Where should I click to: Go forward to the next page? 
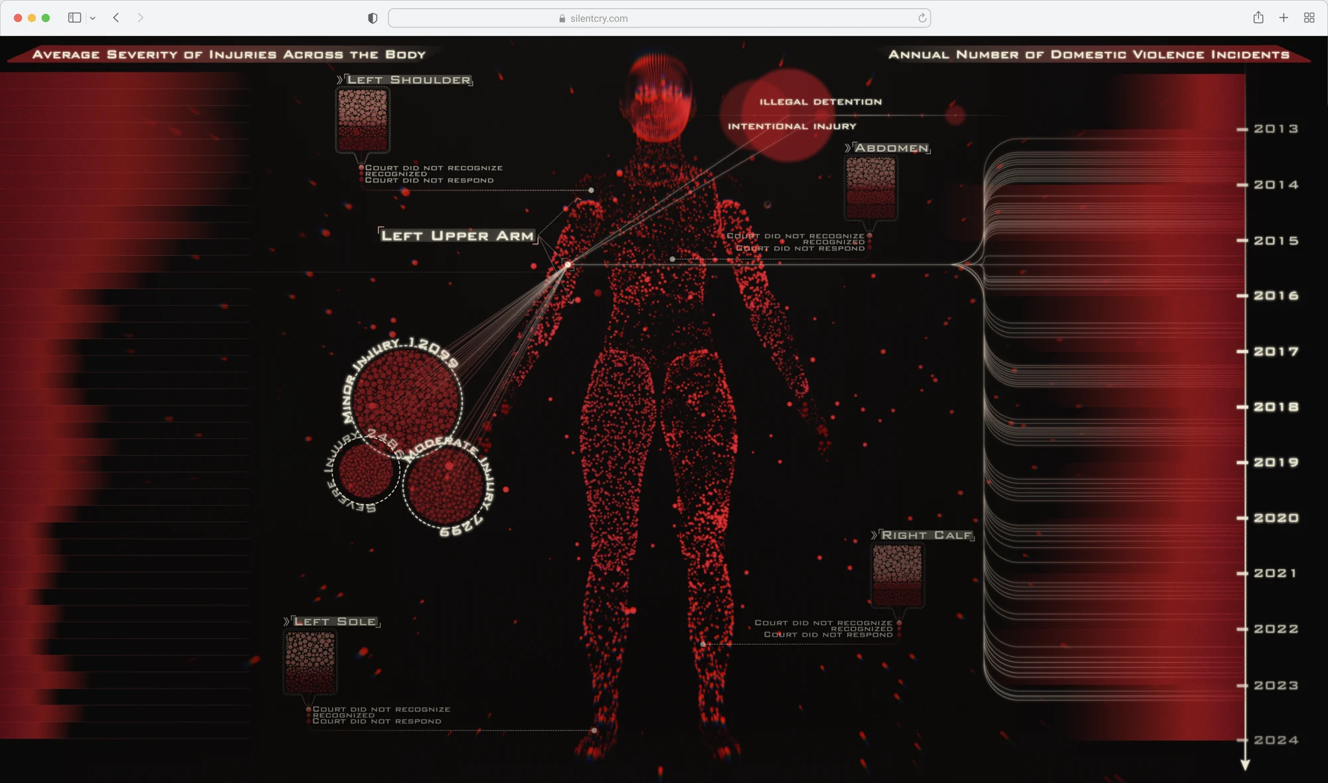click(140, 18)
